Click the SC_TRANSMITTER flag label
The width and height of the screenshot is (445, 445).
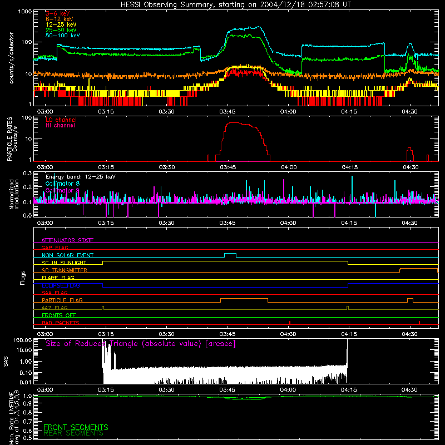coord(65,270)
